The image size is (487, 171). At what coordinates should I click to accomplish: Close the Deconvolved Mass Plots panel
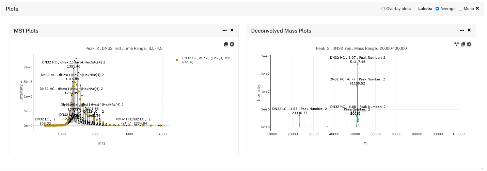tap(469, 30)
